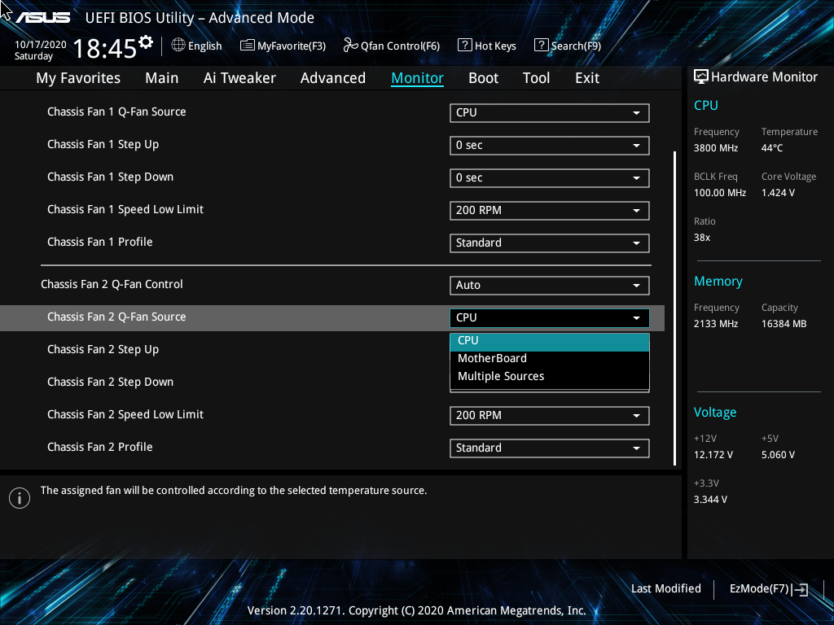Click the settings list vertical scrollbar
This screenshot has height=625, width=834.
click(x=674, y=308)
